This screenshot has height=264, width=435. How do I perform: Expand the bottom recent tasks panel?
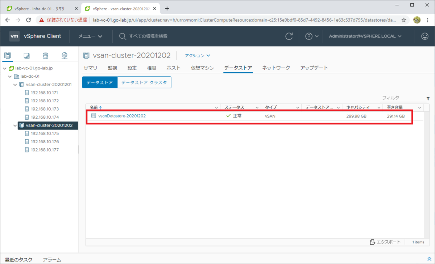[x=430, y=259]
